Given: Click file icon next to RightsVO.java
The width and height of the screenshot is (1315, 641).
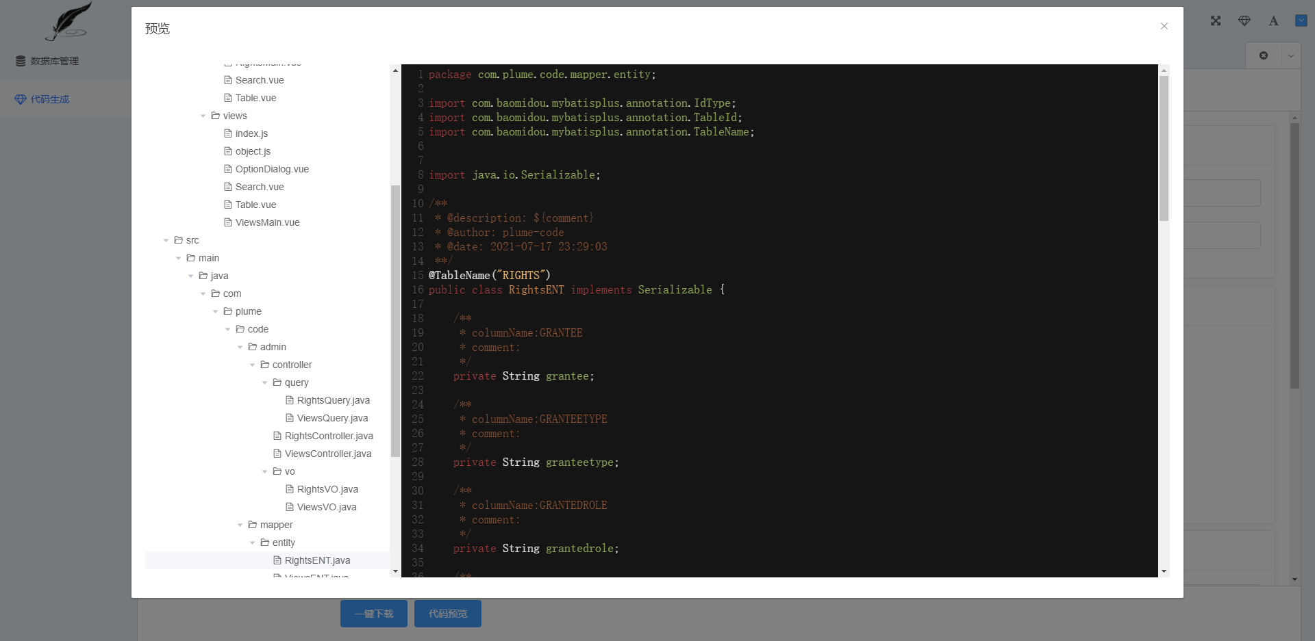Looking at the screenshot, I should click(290, 489).
